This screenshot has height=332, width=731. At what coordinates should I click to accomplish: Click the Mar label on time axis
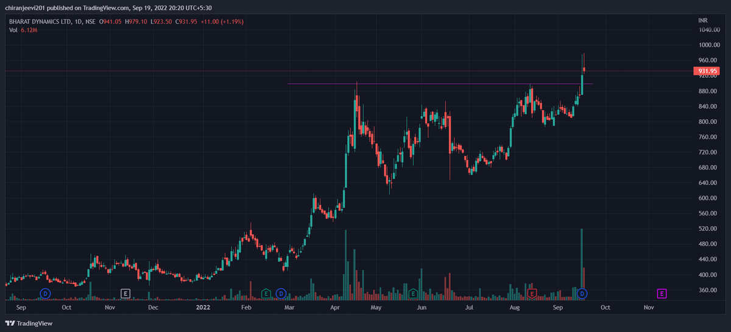pos(290,308)
